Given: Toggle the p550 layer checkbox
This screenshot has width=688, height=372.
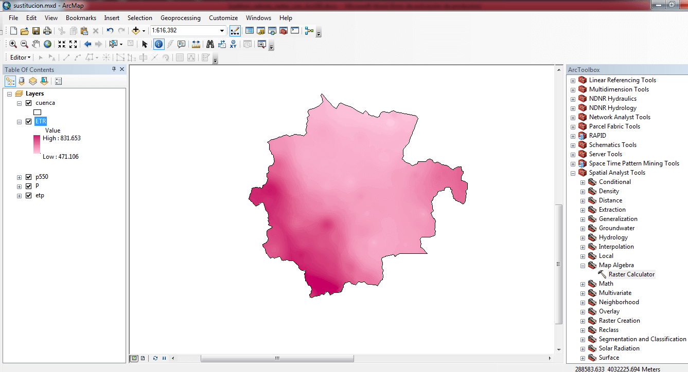Looking at the screenshot, I should [29, 177].
